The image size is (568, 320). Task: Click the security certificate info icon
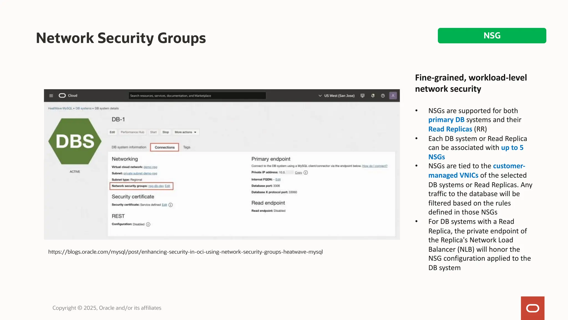tap(171, 205)
